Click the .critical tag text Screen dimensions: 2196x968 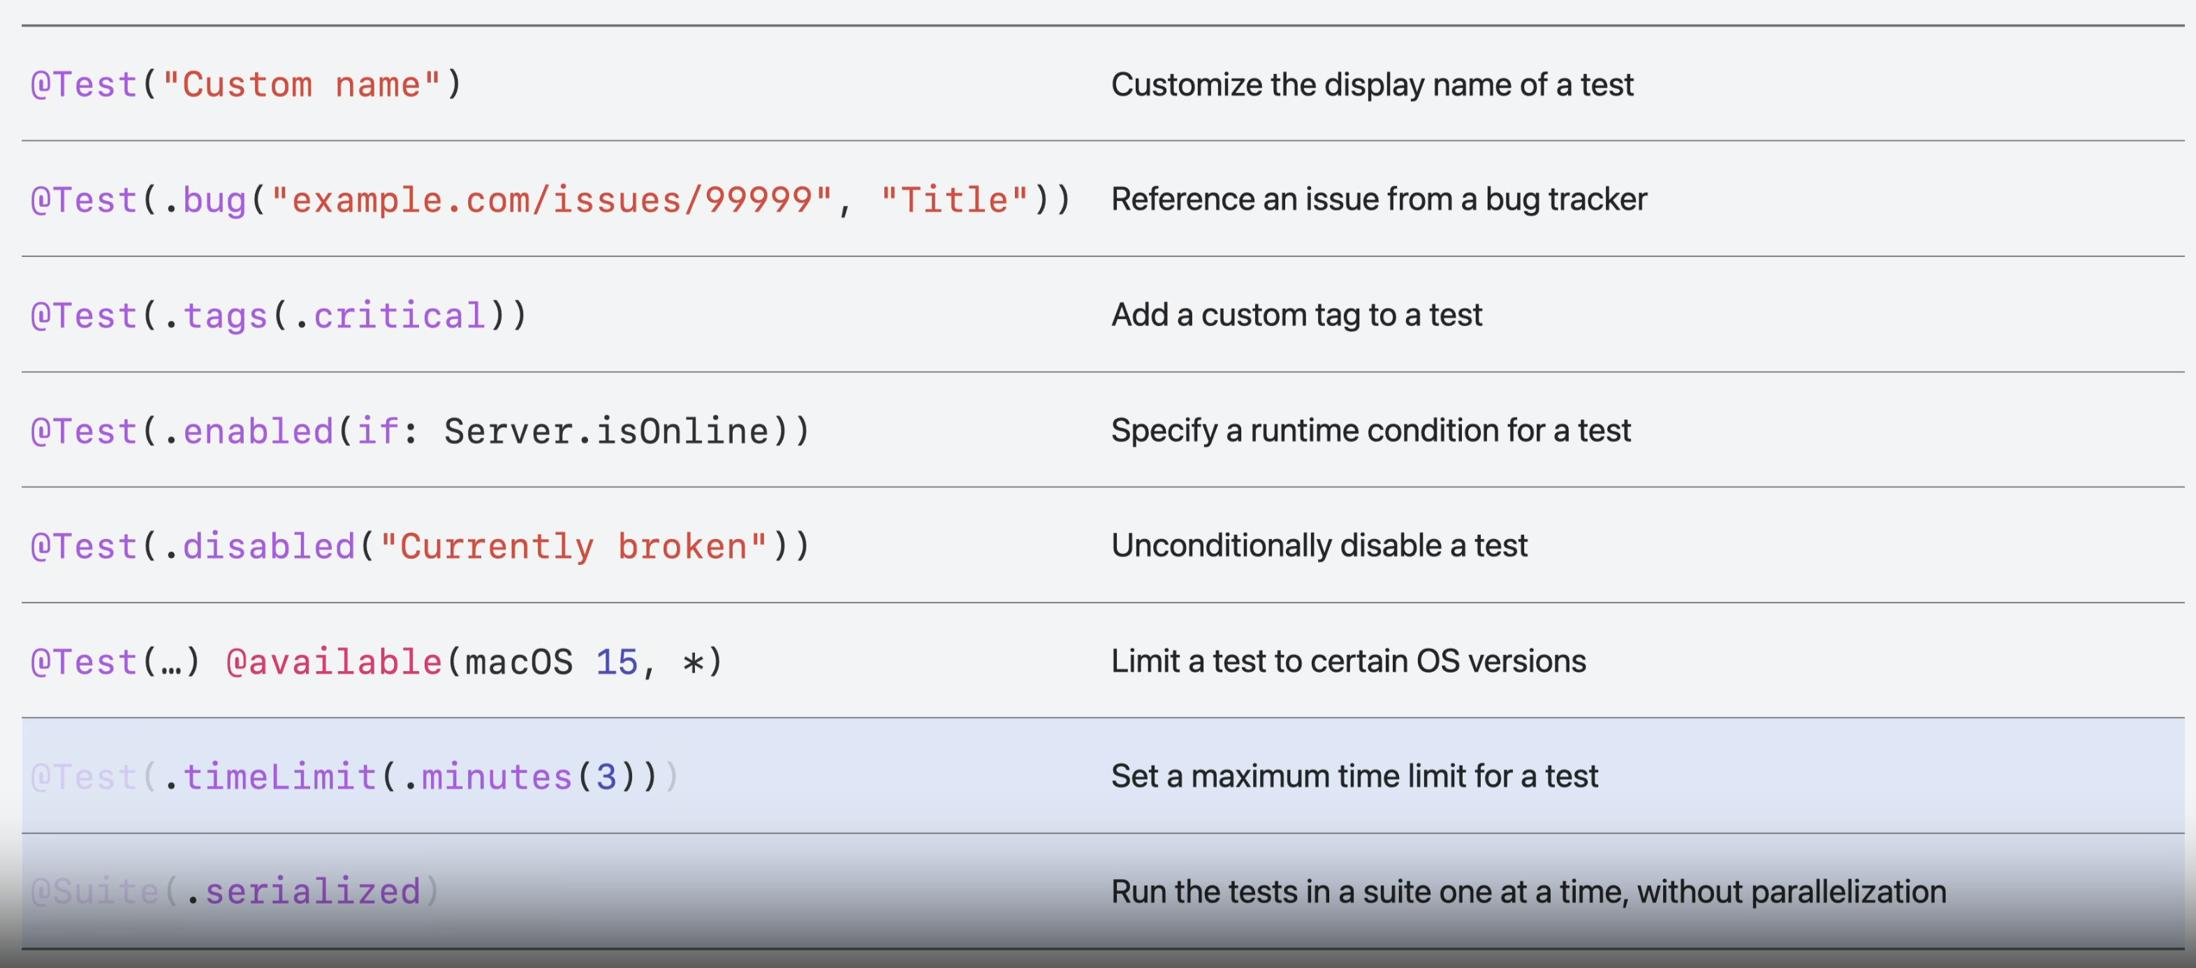[390, 316]
